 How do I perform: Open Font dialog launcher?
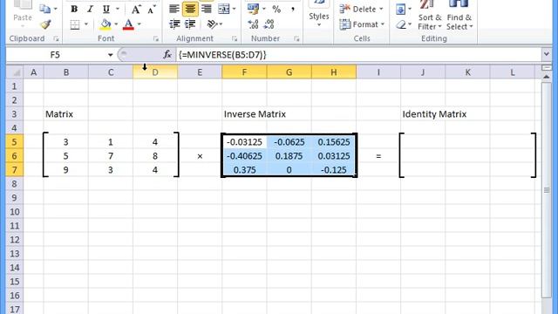156,38
